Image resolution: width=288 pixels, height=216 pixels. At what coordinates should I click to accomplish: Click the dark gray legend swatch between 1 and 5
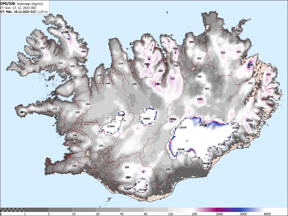tap(36, 210)
